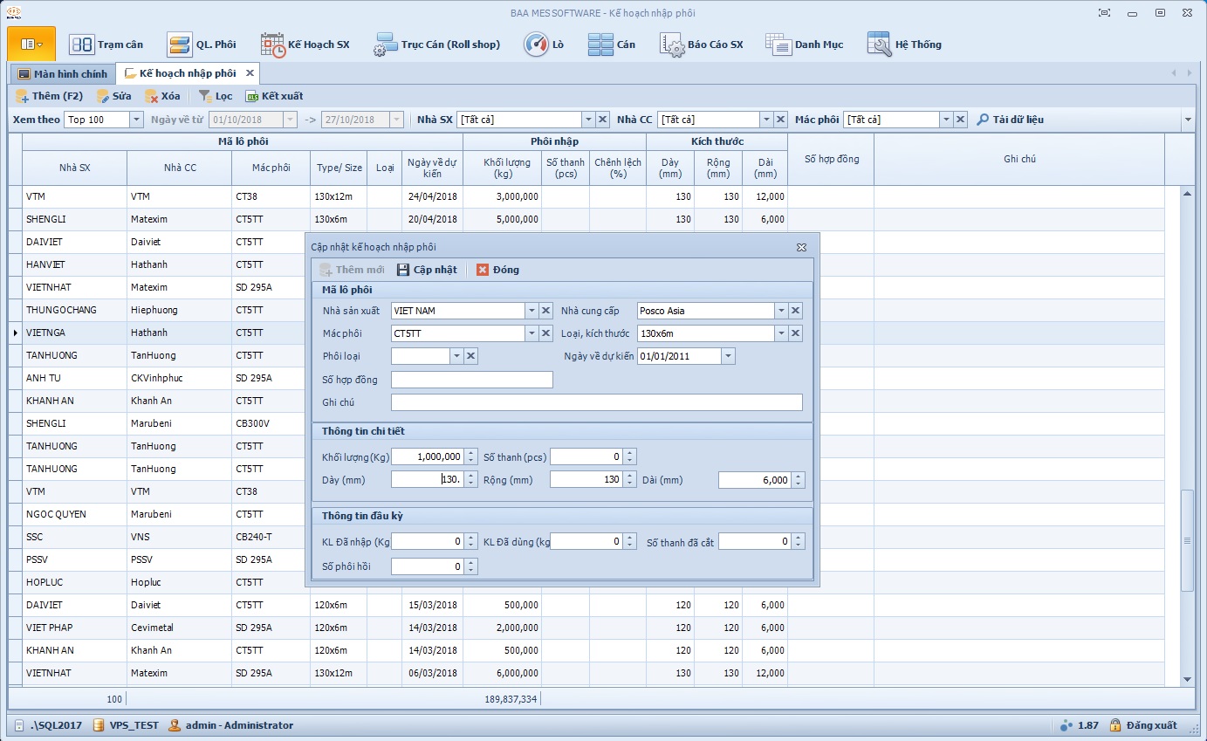Expand the Nhà sản xuất dropdown
This screenshot has width=1207, height=741.
pos(531,311)
